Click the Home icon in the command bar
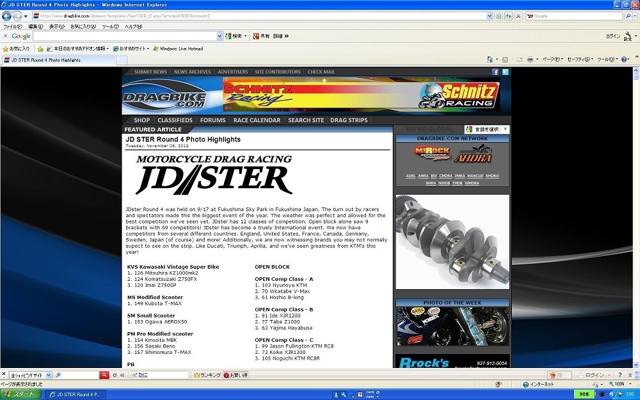The image size is (640, 400). point(490,60)
